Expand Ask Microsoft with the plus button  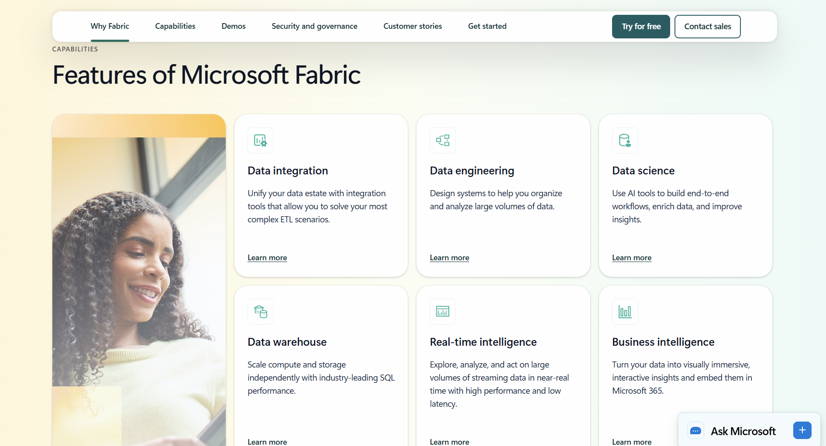point(802,430)
